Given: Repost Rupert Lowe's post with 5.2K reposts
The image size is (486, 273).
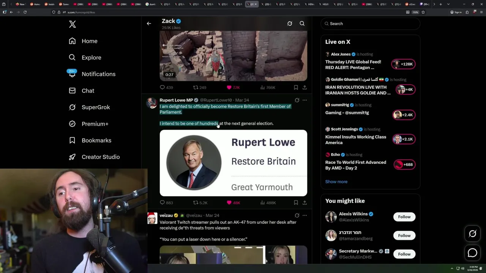Looking at the screenshot, I should [x=200, y=203].
